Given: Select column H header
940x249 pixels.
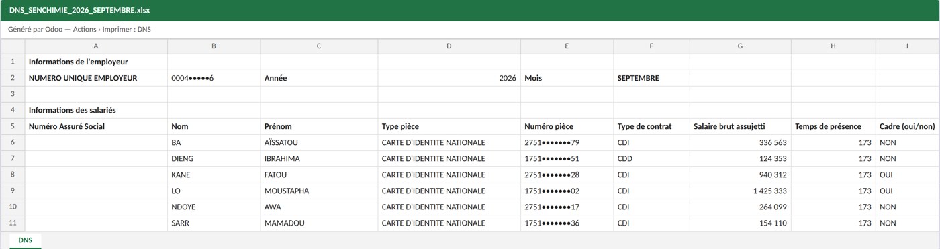Looking at the screenshot, I should pyautogui.click(x=833, y=46).
